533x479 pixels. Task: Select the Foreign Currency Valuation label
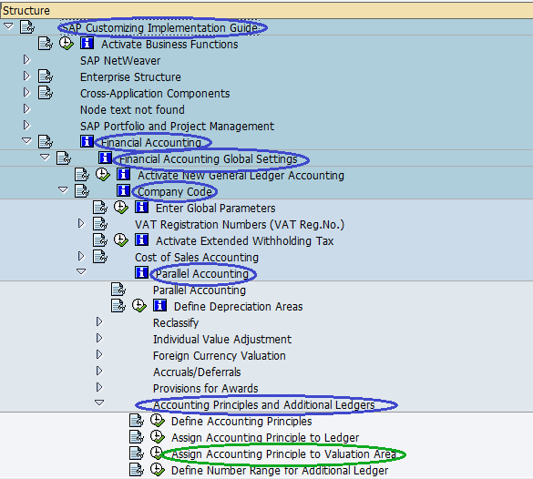click(x=220, y=356)
